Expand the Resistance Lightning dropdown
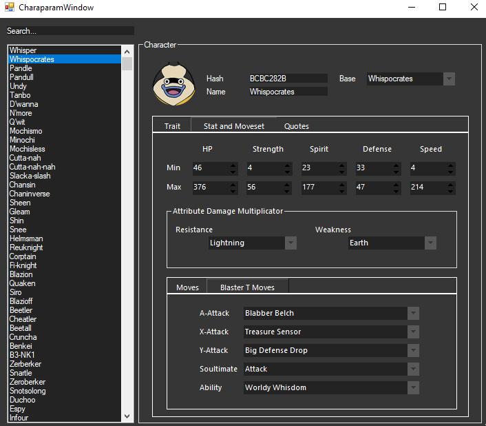This screenshot has height=426, width=486. [290, 243]
